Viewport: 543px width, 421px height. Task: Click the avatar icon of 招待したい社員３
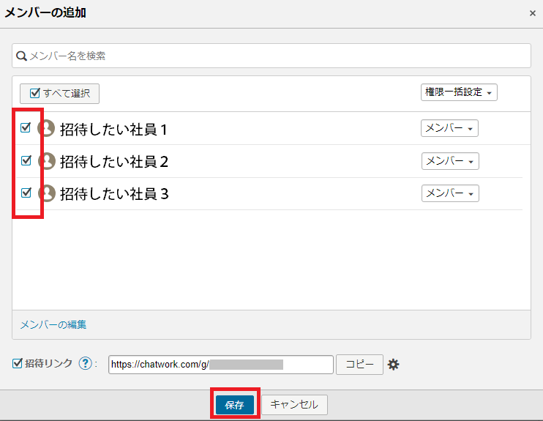tap(46, 193)
